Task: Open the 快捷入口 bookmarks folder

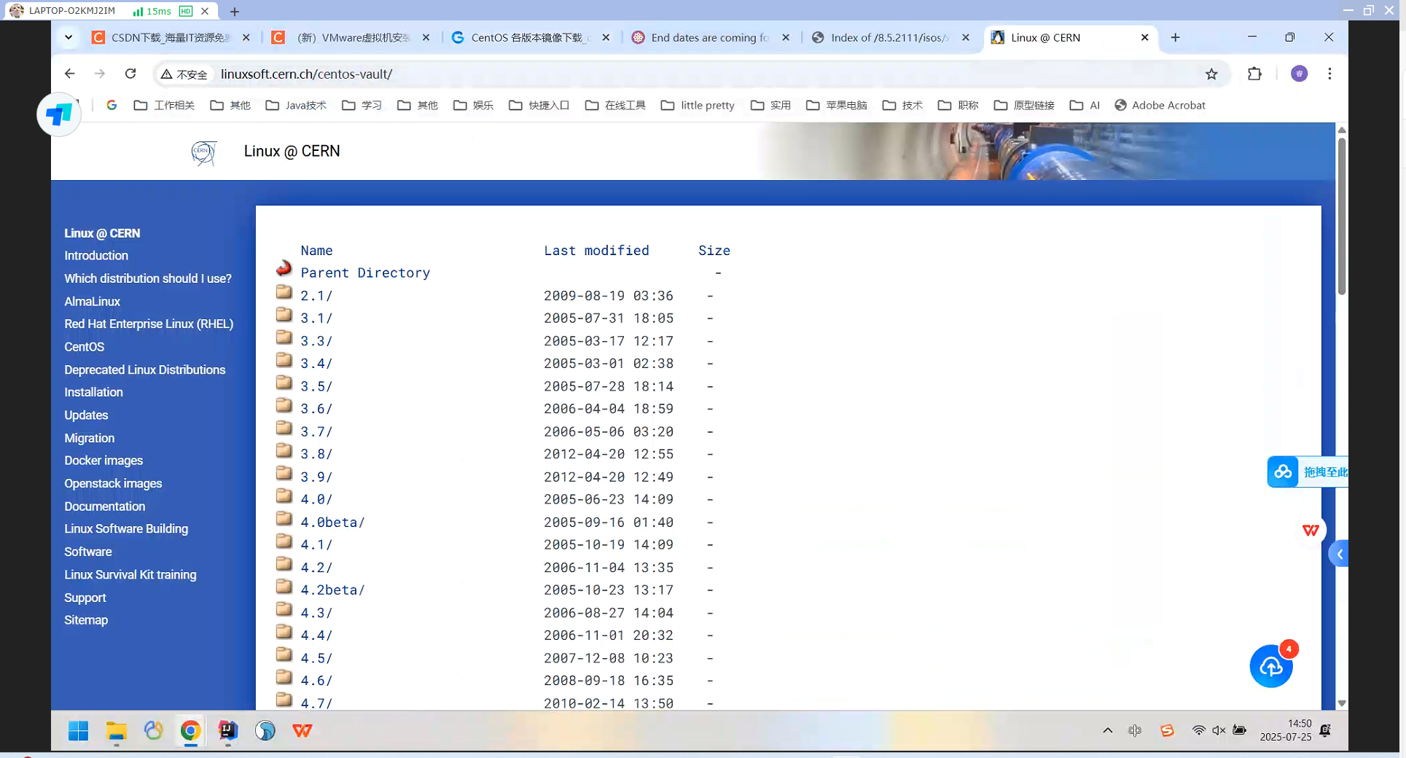Action: coord(539,105)
